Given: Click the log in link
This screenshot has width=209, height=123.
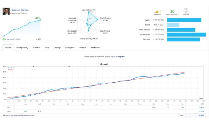Looking at the screenshot, I should click(x=113, y=57).
